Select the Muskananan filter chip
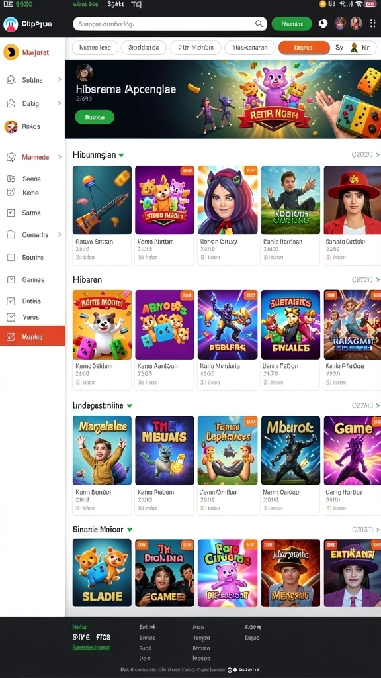This screenshot has height=678, width=381. [x=249, y=48]
